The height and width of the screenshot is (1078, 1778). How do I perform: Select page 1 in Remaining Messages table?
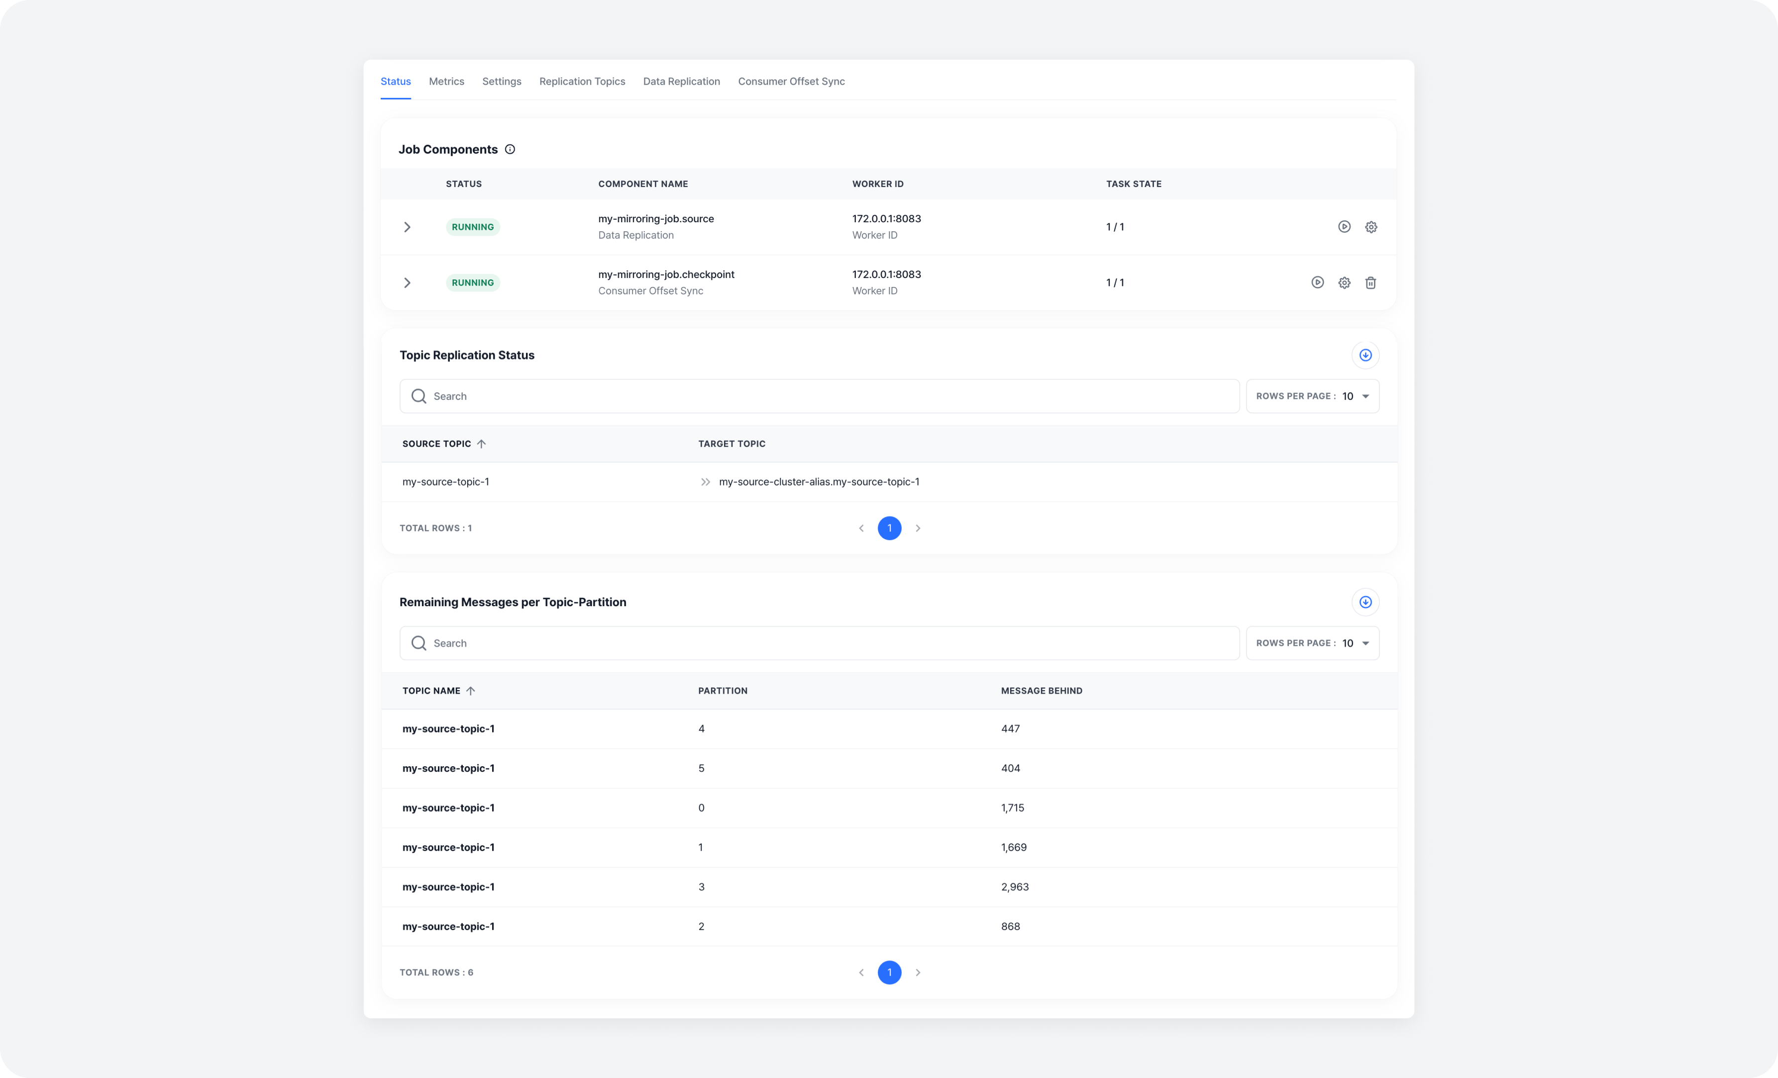889,972
